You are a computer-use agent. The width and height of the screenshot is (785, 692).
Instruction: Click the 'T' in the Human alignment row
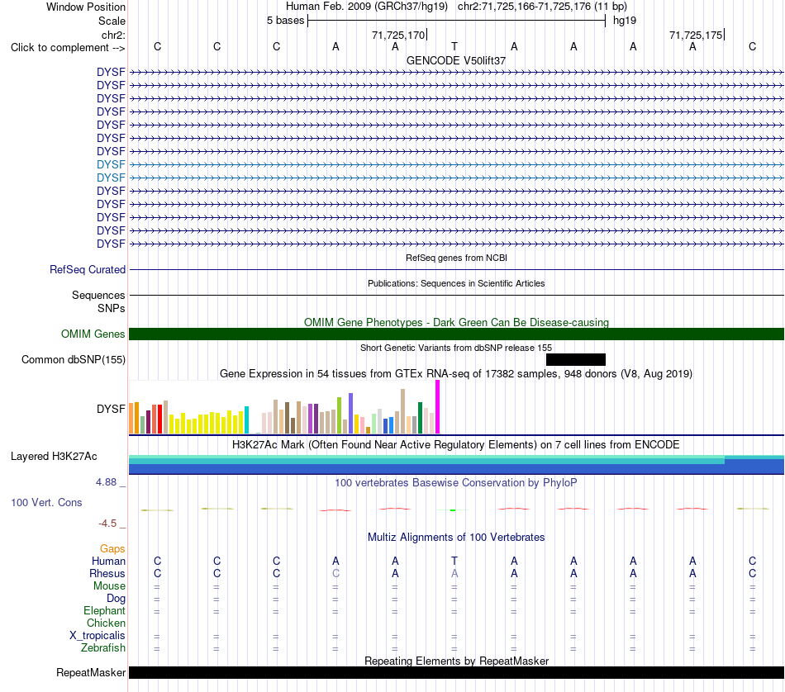tap(454, 561)
